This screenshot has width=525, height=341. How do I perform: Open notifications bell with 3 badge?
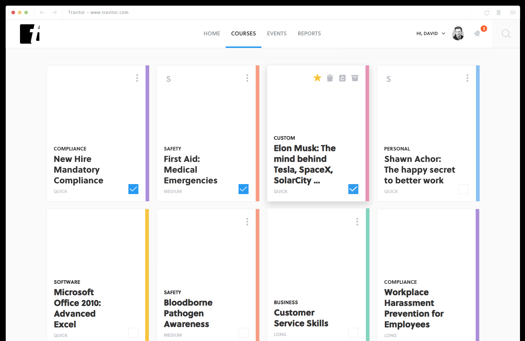[477, 34]
